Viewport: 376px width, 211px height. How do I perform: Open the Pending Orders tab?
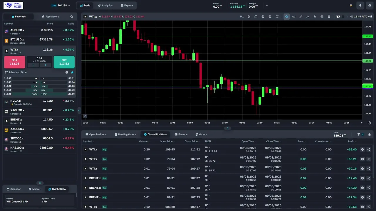(x=125, y=135)
